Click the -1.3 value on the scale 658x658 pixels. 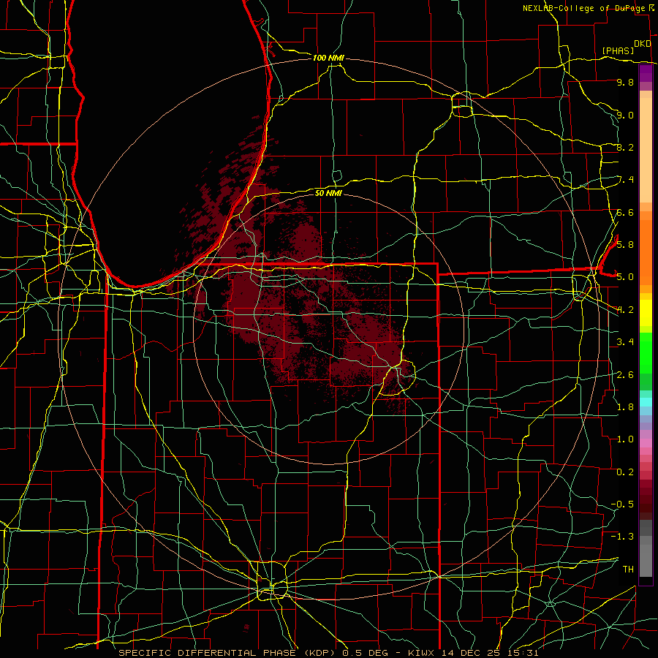(x=622, y=537)
